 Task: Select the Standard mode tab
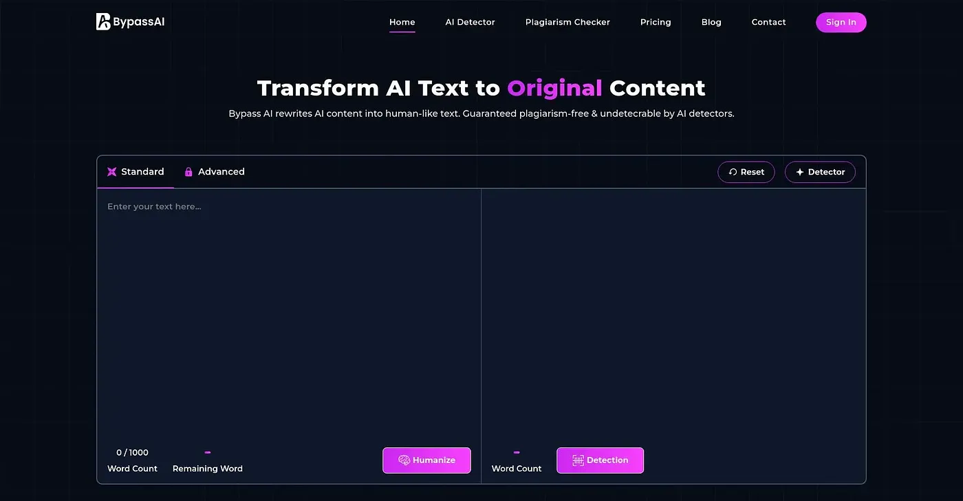click(136, 172)
